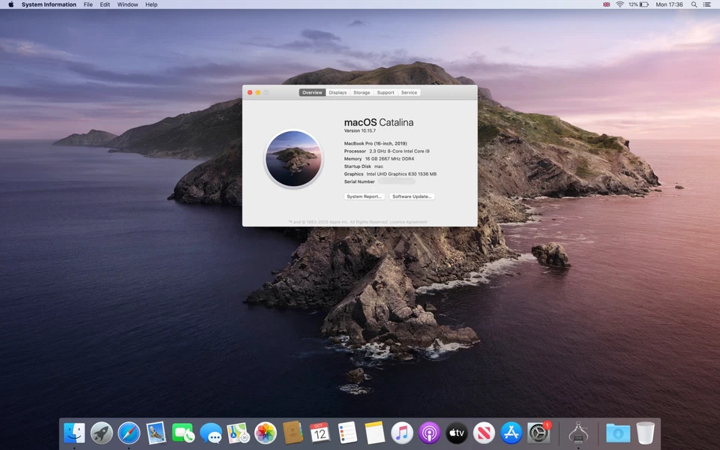Switch to the Displays tab

click(337, 92)
